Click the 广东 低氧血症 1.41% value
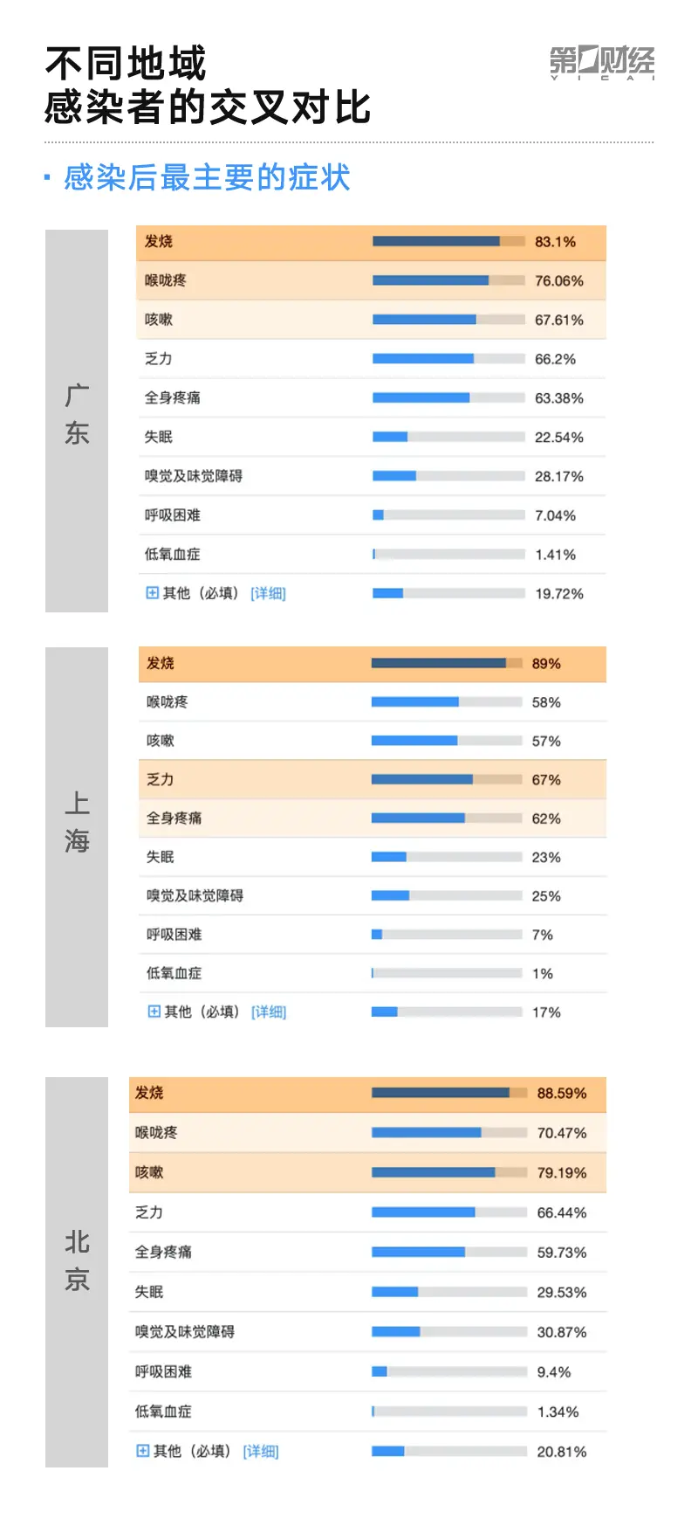Image resolution: width=698 pixels, height=1533 pixels. [x=556, y=555]
